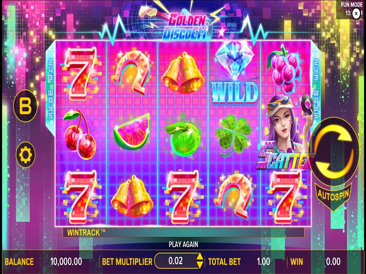Click the cherries symbol on first reel

pyautogui.click(x=80, y=134)
